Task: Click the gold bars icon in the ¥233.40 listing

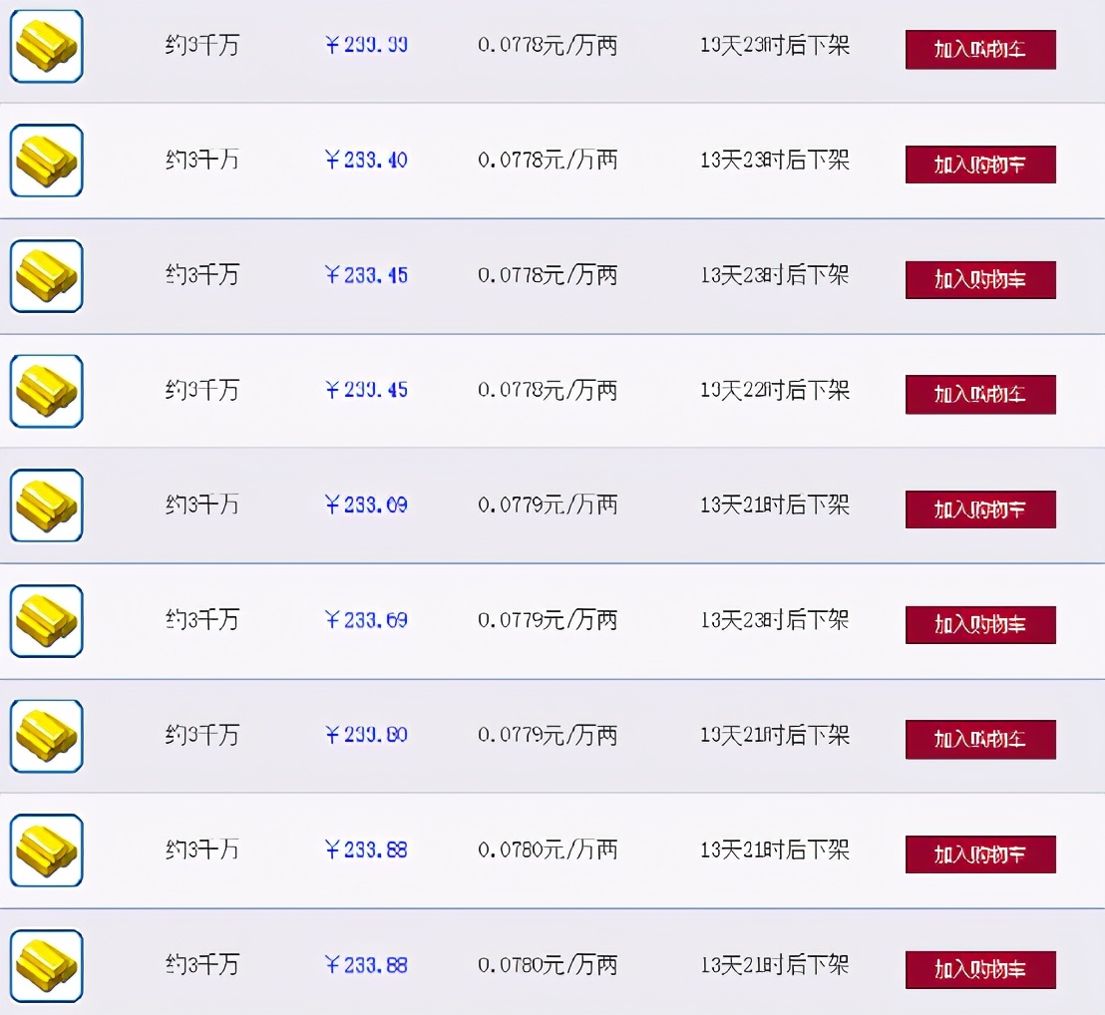Action: pos(46,161)
